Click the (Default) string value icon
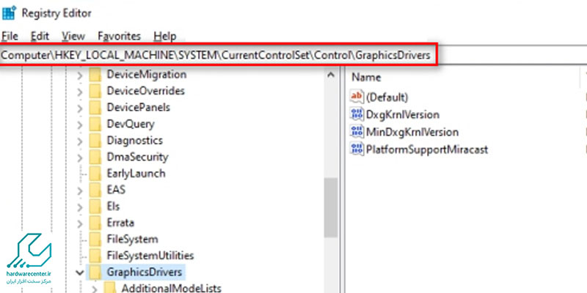This screenshot has width=587, height=293. point(357,97)
